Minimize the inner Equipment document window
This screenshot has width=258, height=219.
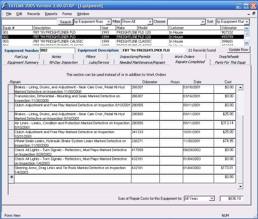tap(249, 14)
